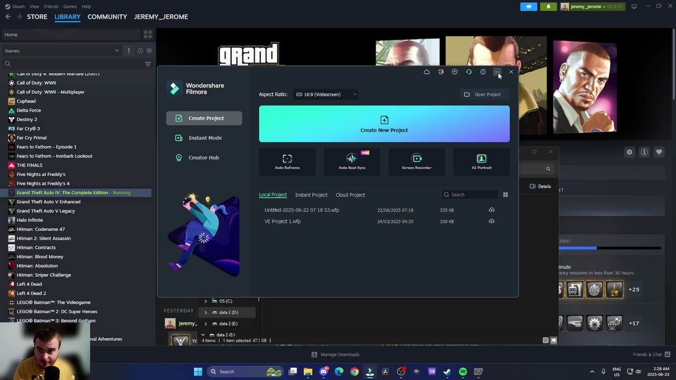Open Filmora support headset icon
Image resolution: width=676 pixels, height=380 pixels.
point(469,72)
